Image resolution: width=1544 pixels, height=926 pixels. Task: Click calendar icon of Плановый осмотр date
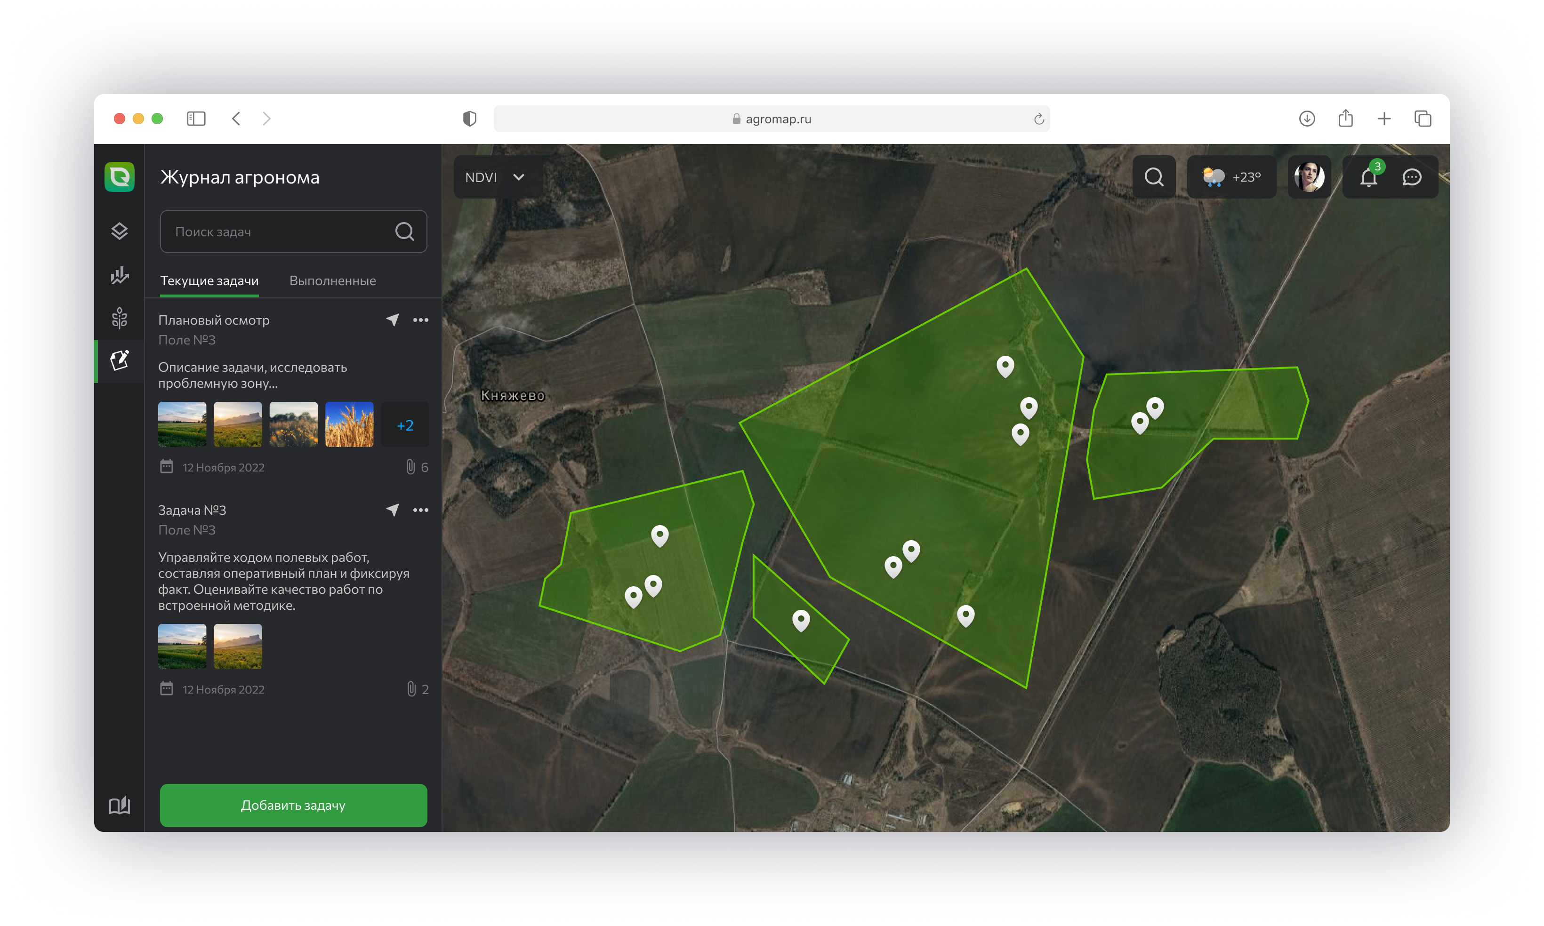[166, 466]
